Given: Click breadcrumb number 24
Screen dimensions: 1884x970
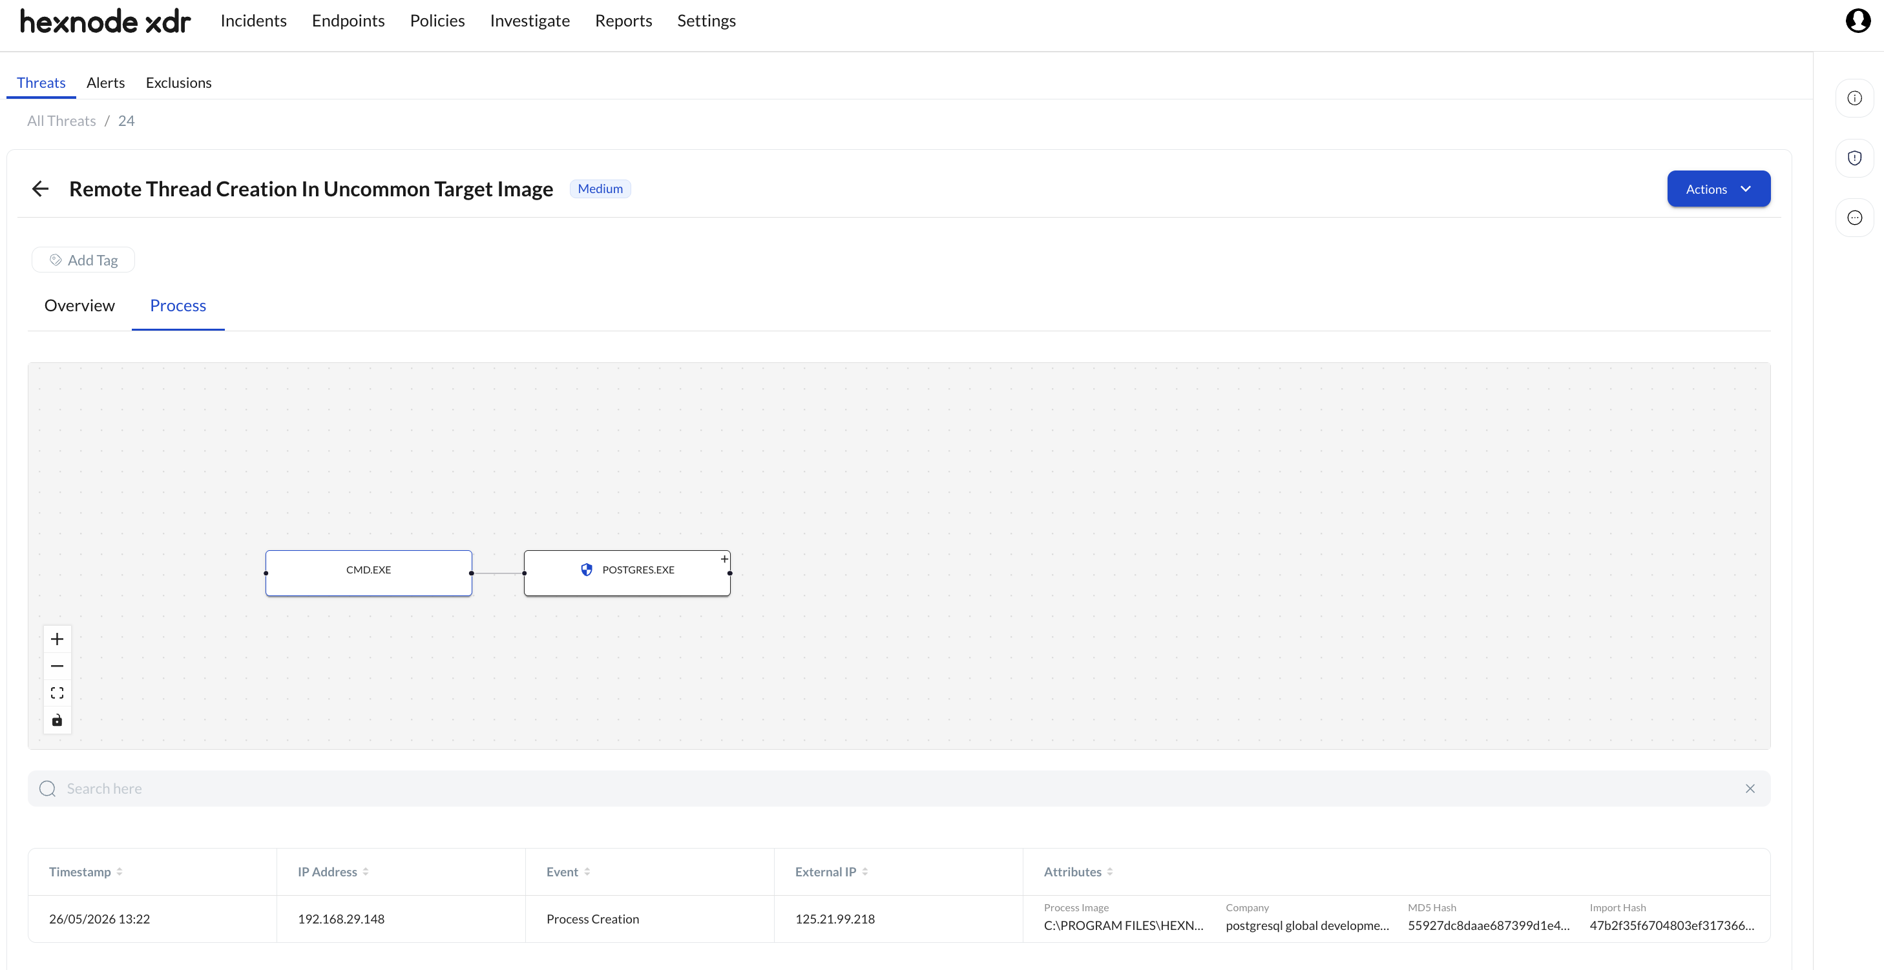Looking at the screenshot, I should [x=127, y=121].
